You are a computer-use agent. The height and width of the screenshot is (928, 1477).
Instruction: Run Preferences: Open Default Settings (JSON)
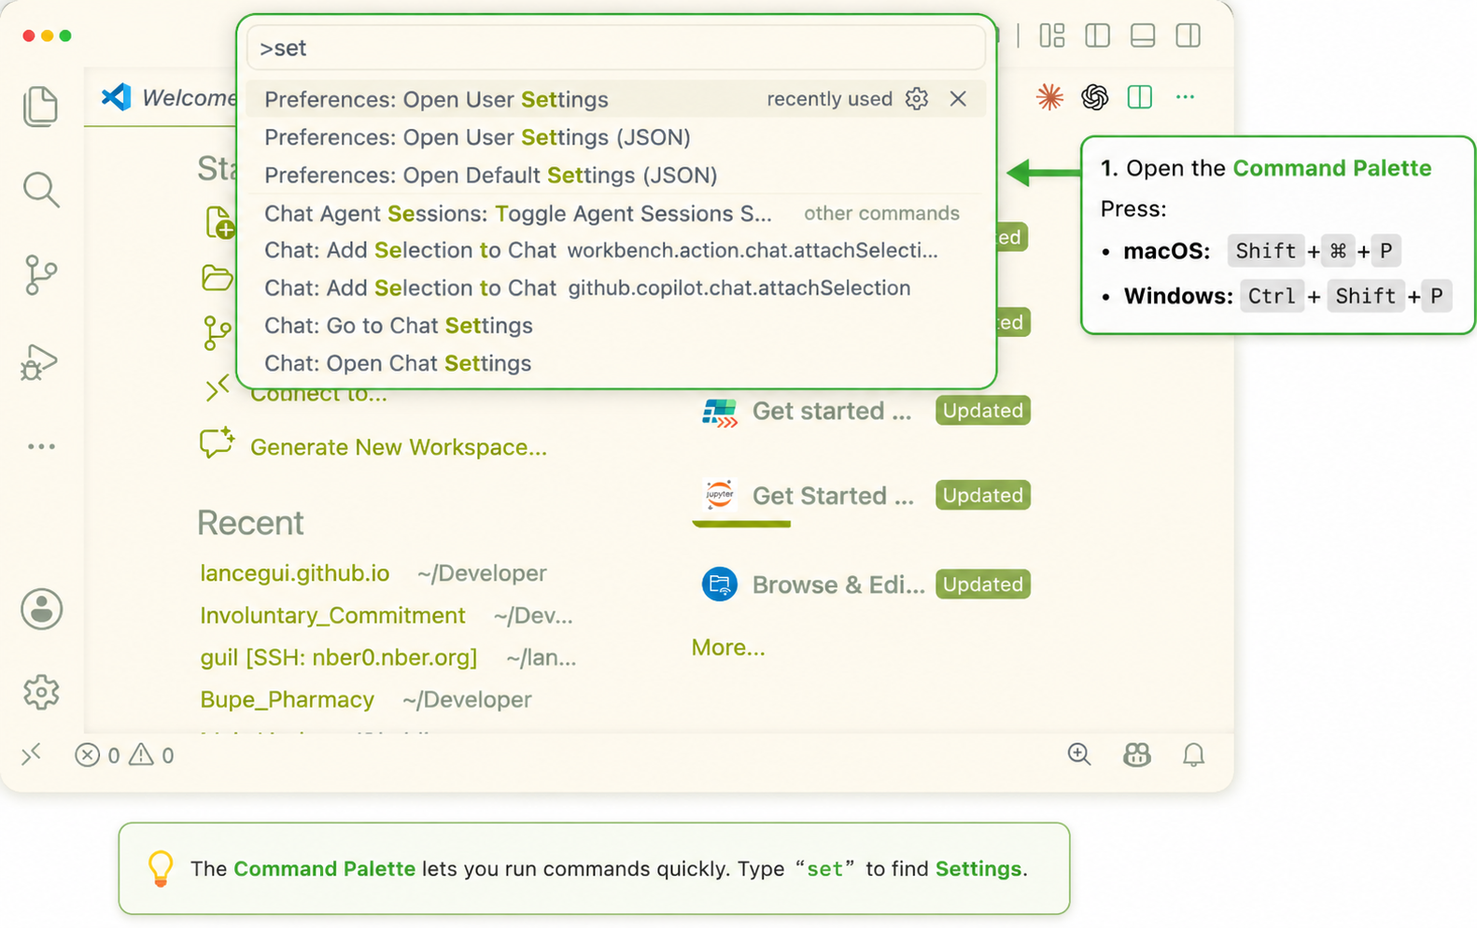coord(616,176)
